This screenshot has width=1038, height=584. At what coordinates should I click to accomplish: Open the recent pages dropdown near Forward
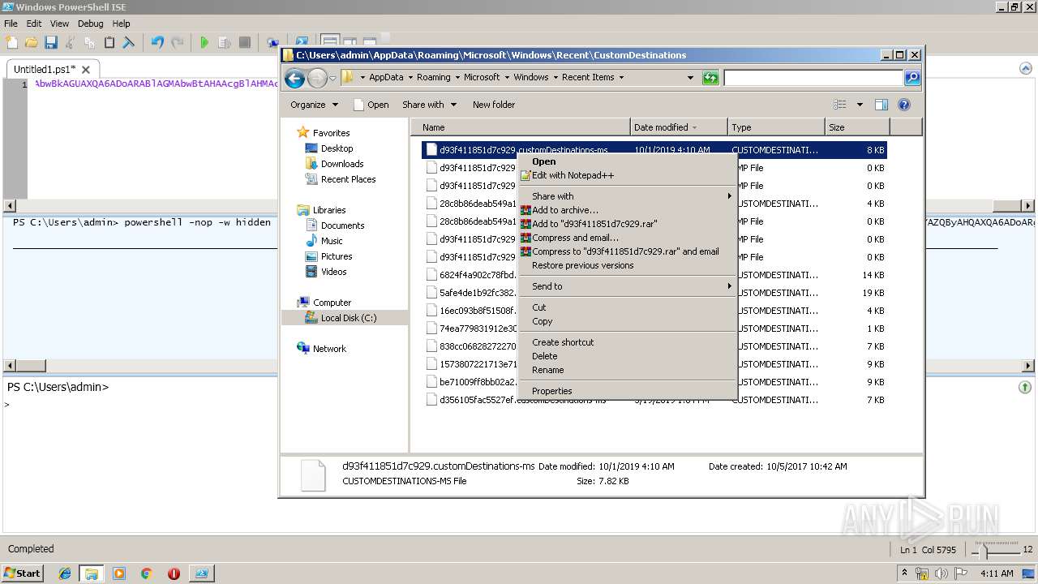pos(332,79)
